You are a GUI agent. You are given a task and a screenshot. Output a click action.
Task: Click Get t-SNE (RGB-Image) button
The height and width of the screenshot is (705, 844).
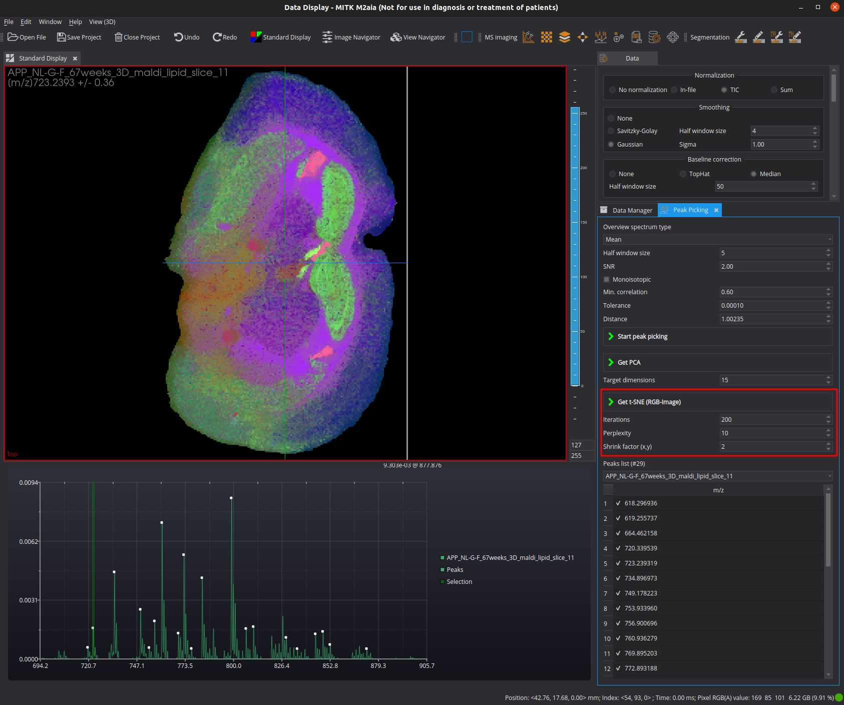pos(718,402)
